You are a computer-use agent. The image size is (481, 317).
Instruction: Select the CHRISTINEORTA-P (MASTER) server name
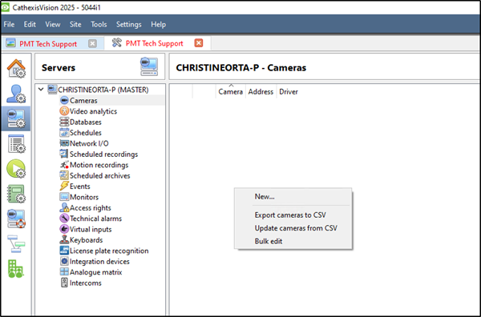pos(103,90)
